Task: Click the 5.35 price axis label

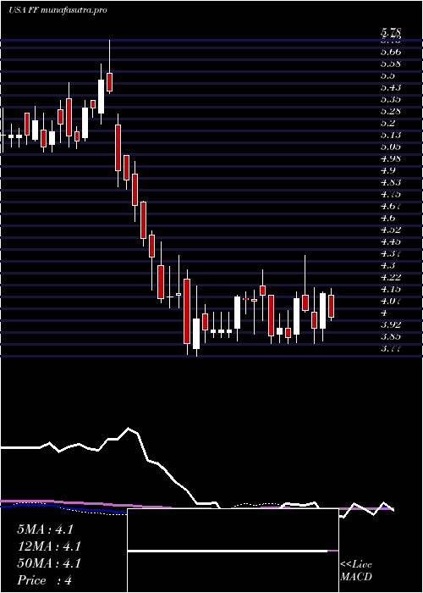Action: [391, 99]
